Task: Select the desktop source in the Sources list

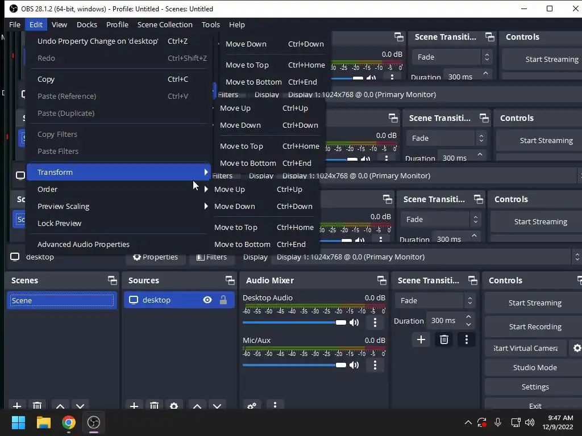Action: click(179, 300)
